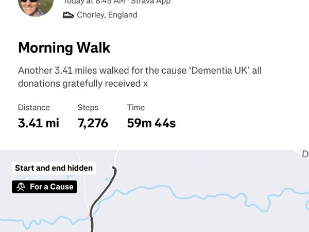Open the Morning Walk activity title
This screenshot has height=232, width=309.
coord(64,47)
